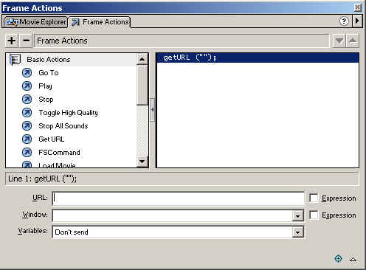Viewport: 366px width, 270px height.
Task: Select the Toggle High Quality action
Action: 68,113
